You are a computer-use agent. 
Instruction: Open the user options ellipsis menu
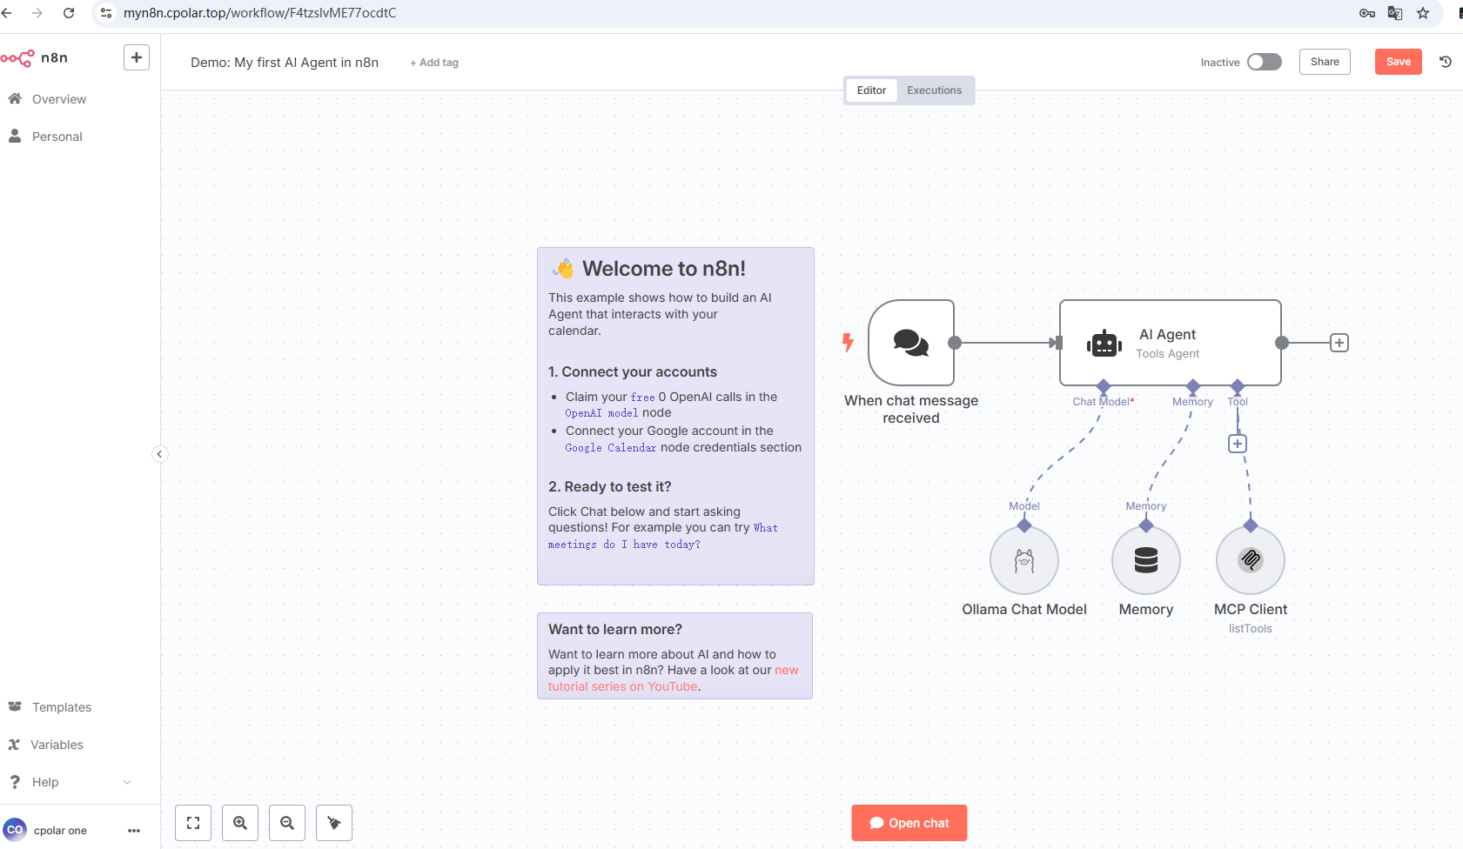[134, 831]
